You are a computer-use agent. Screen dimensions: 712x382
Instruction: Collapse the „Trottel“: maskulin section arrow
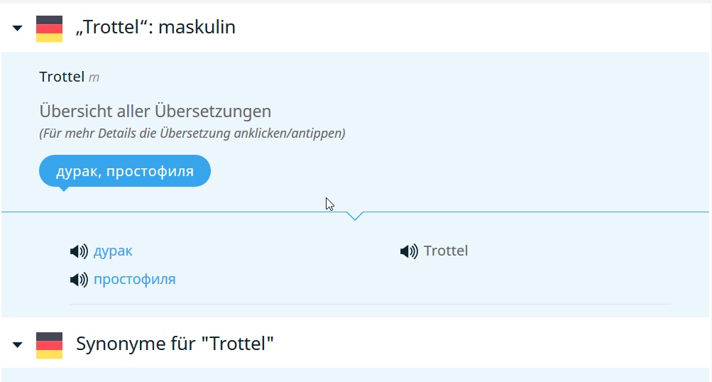[x=17, y=28]
